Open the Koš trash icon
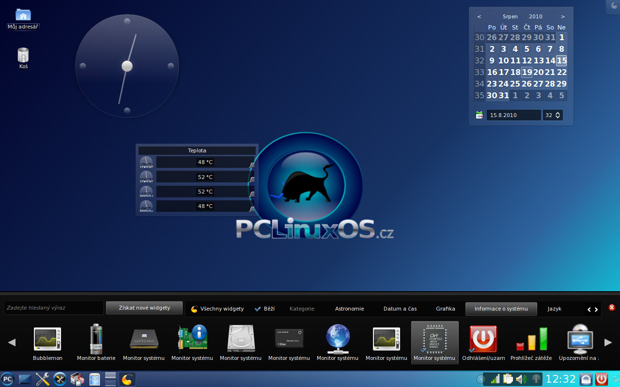 pyautogui.click(x=23, y=59)
